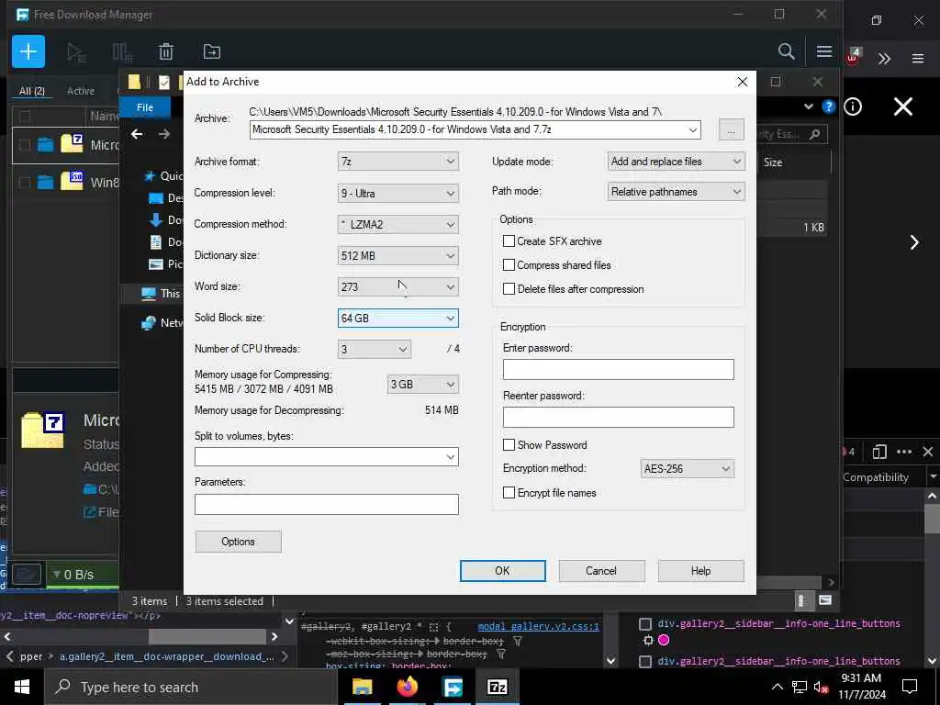Viewport: 940px width, 705px height.
Task: Check the select-all downloads header checkbox
Action: pyautogui.click(x=25, y=117)
